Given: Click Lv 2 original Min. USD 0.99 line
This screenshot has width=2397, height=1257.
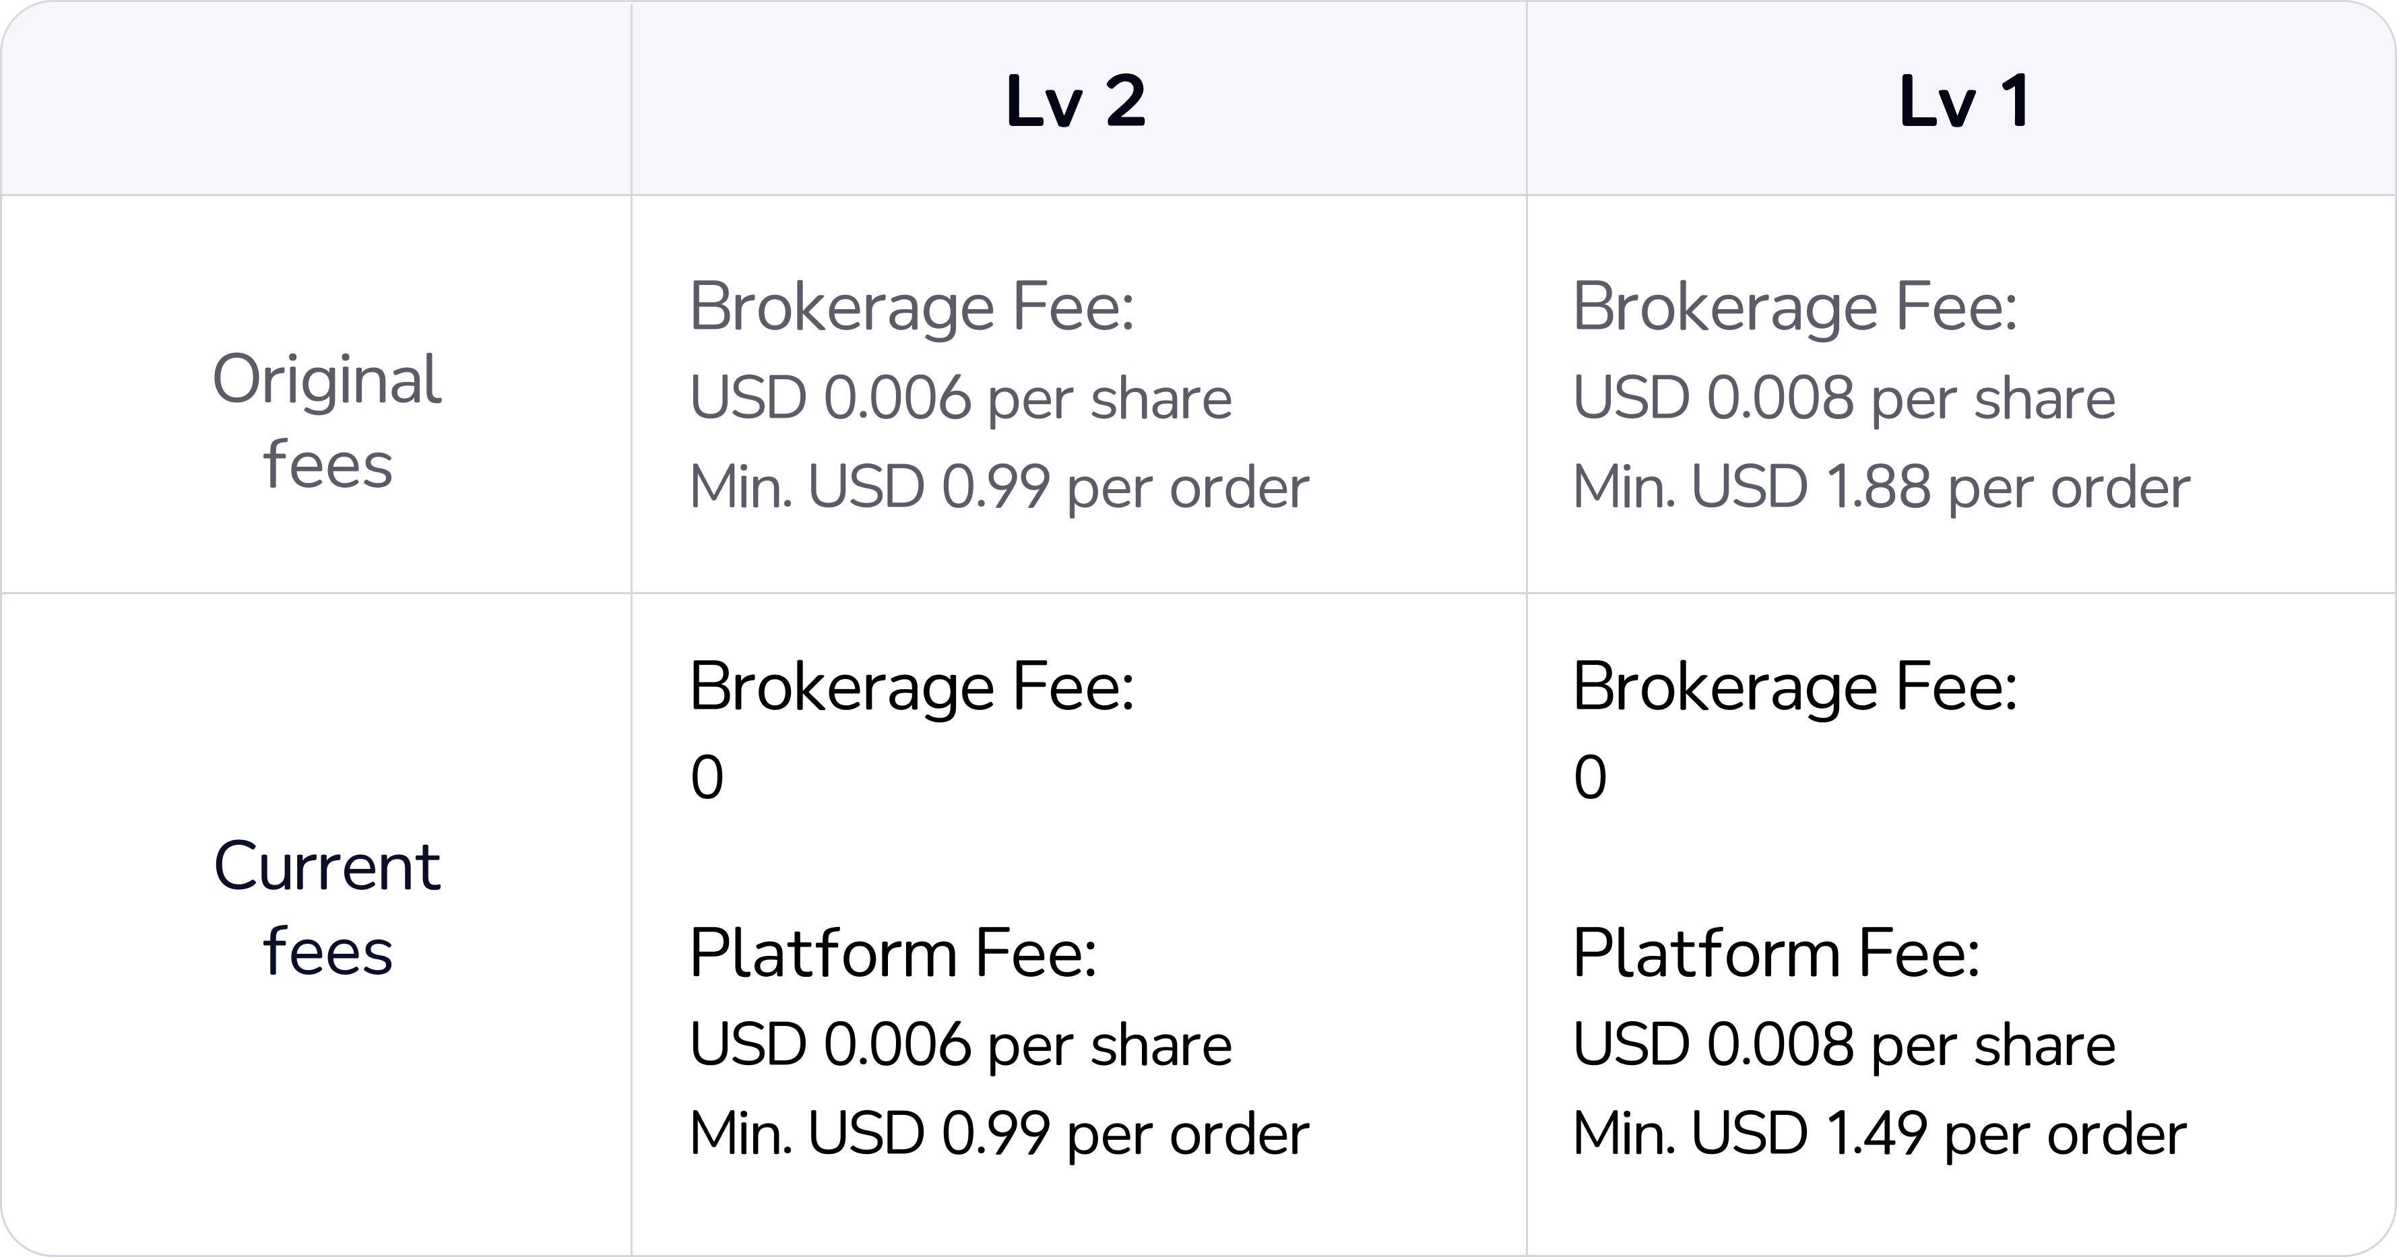Looking at the screenshot, I should (998, 486).
